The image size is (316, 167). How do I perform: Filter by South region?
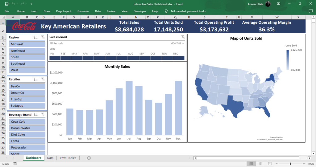click(27, 57)
